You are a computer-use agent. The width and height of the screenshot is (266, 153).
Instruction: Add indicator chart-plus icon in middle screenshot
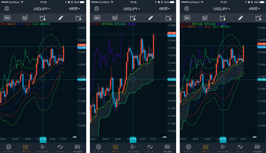click(133, 18)
